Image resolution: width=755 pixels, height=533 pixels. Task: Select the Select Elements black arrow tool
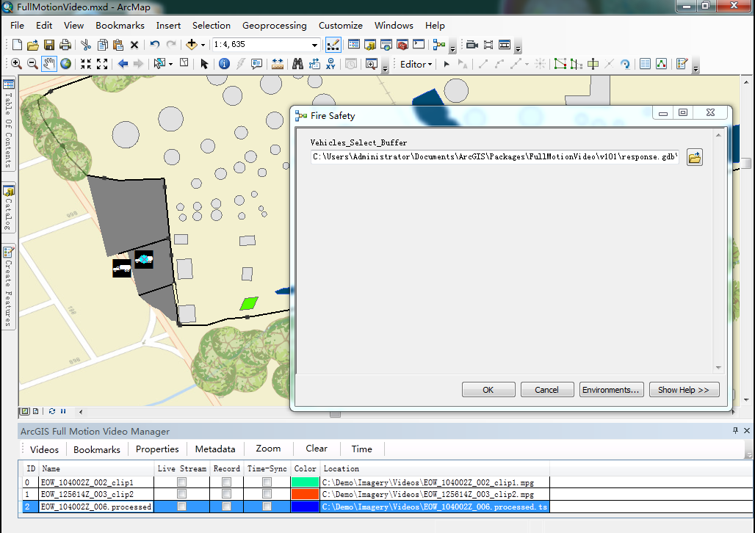(204, 64)
